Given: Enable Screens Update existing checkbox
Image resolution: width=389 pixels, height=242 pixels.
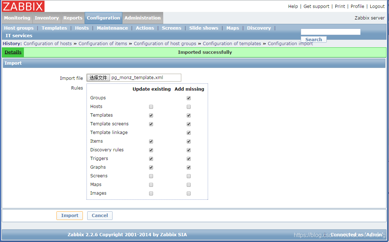Looking at the screenshot, I should pyautogui.click(x=151, y=176).
